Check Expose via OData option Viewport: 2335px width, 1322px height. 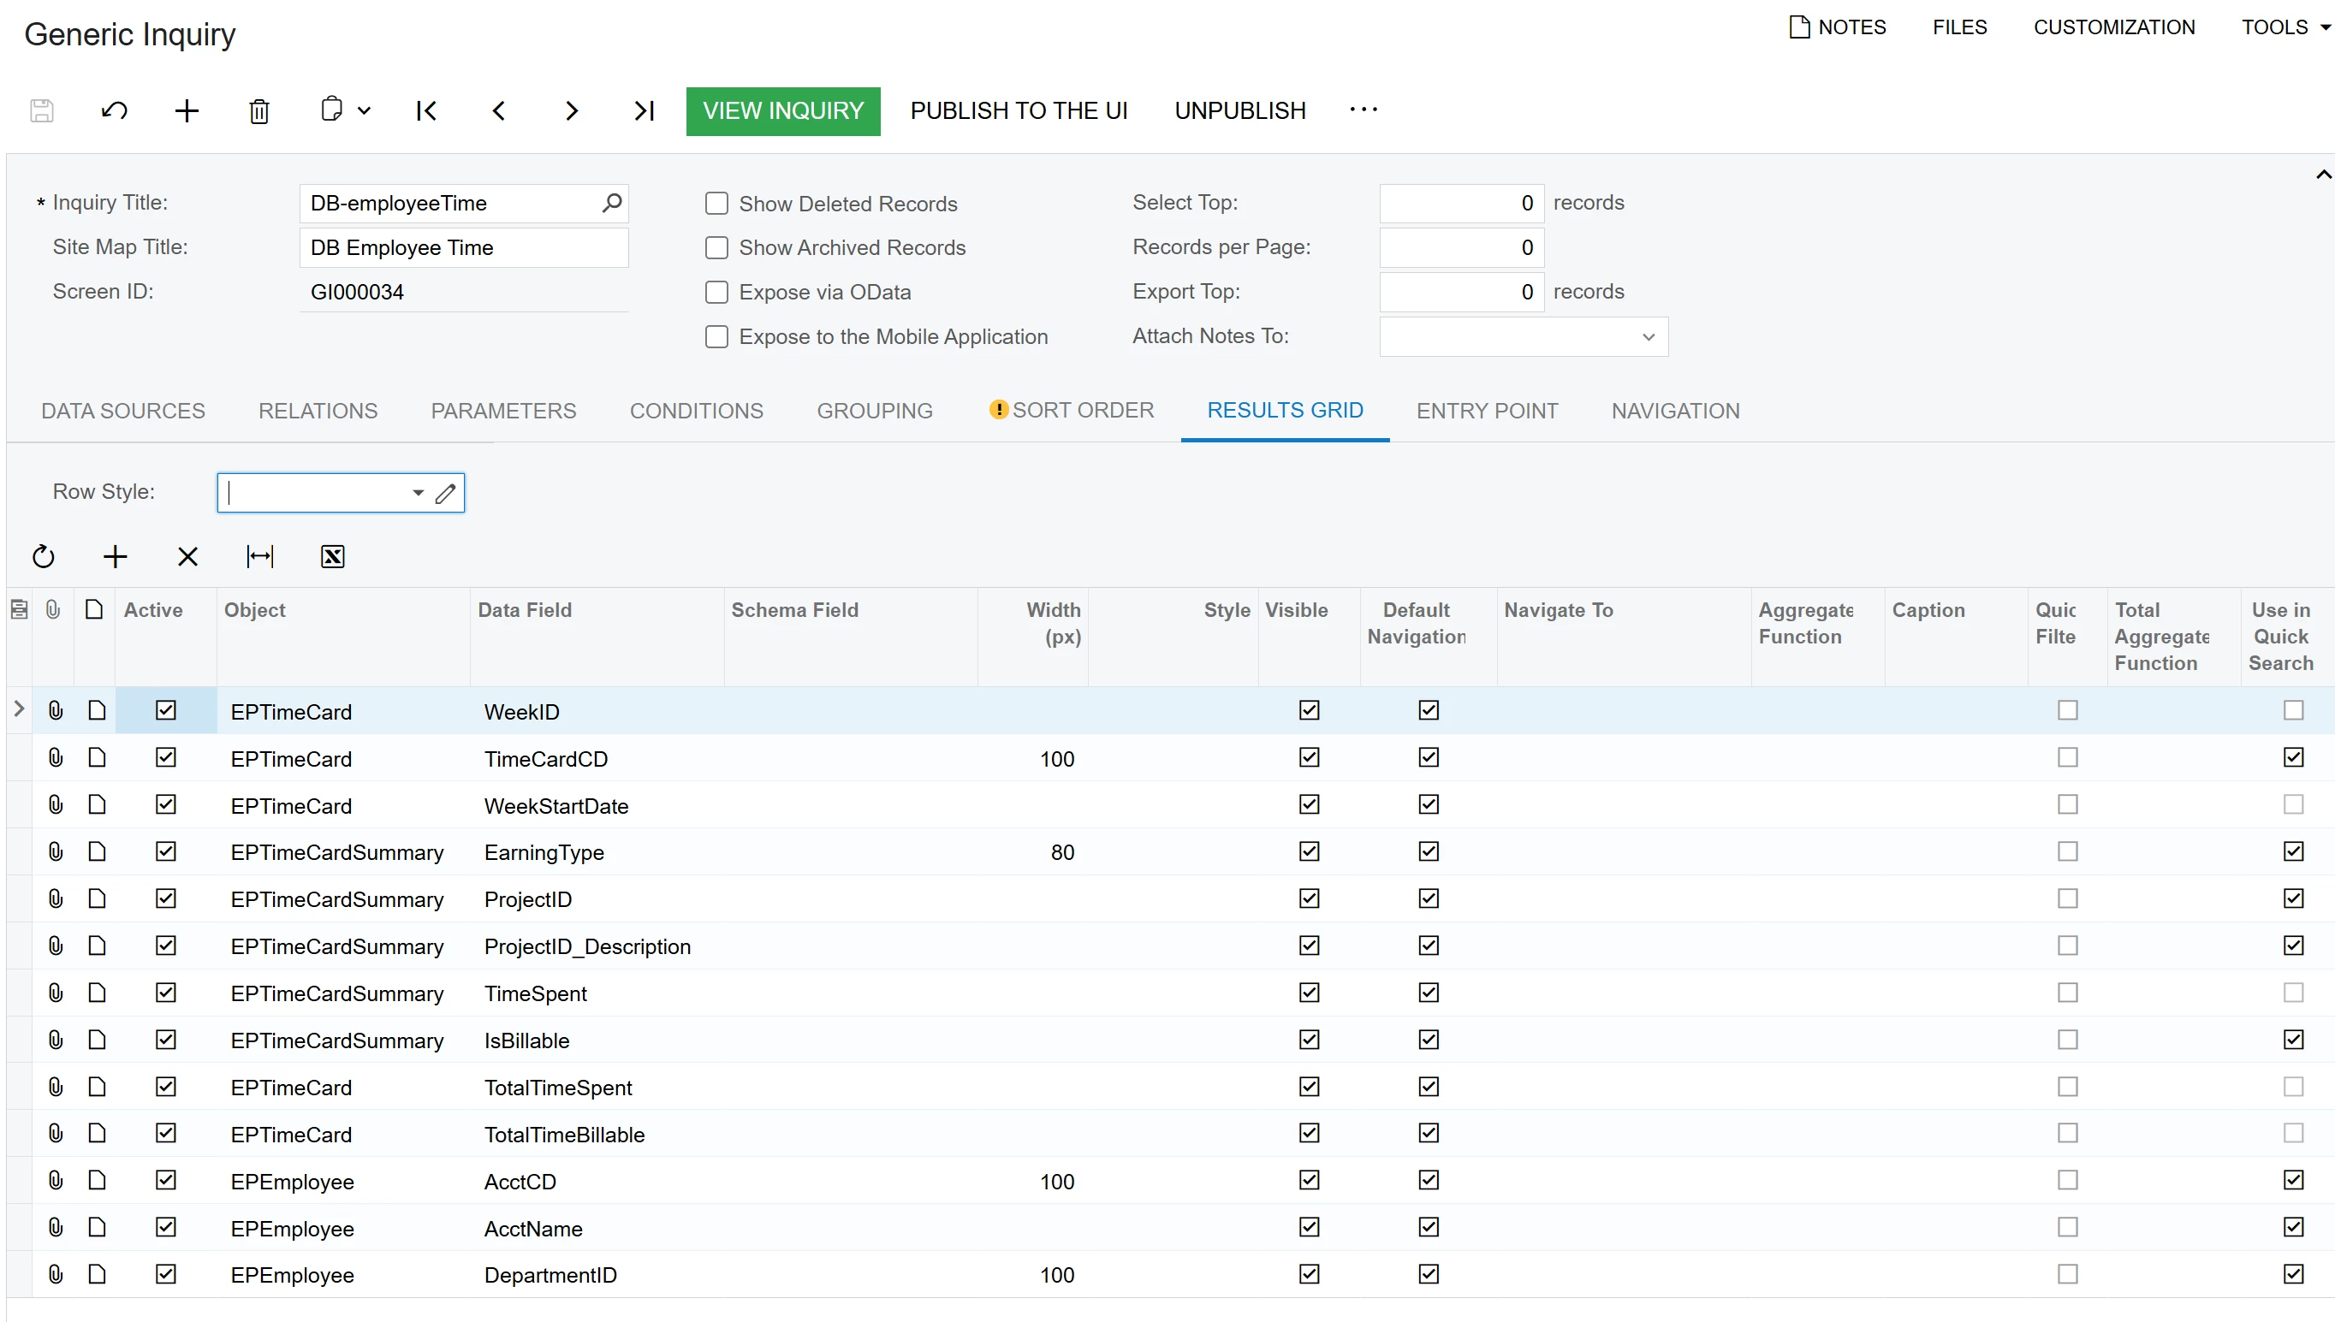(x=716, y=293)
